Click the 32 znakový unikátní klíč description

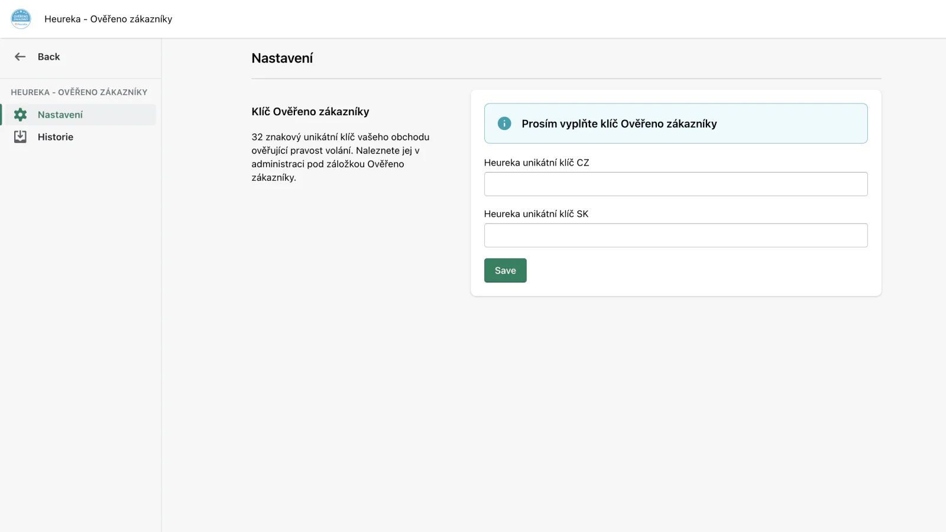pos(341,157)
